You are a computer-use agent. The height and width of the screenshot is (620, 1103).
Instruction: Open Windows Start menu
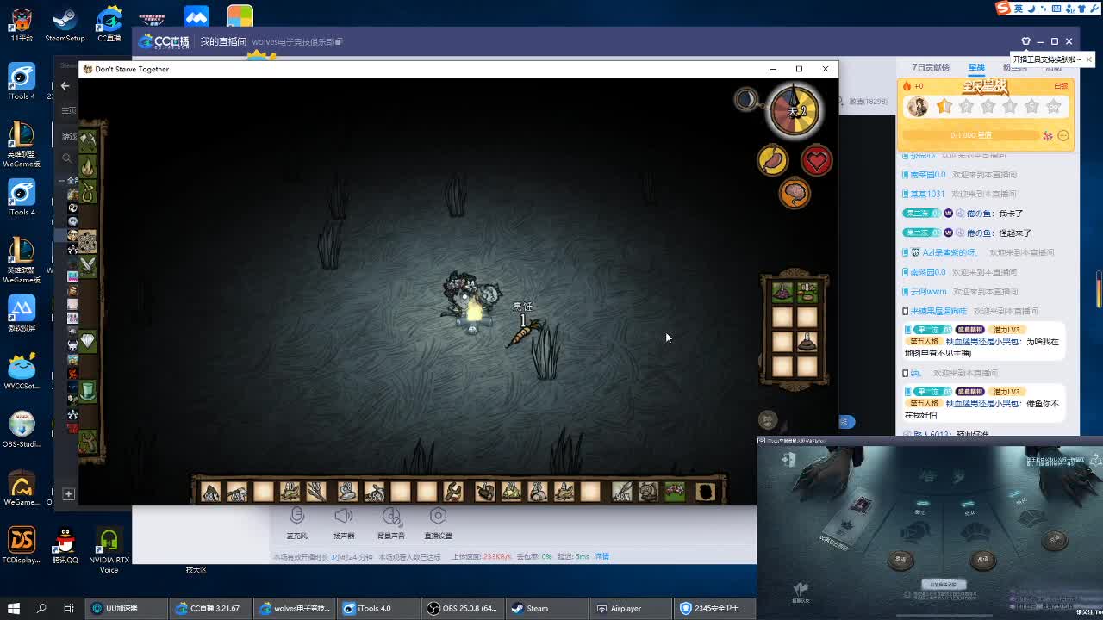click(14, 608)
